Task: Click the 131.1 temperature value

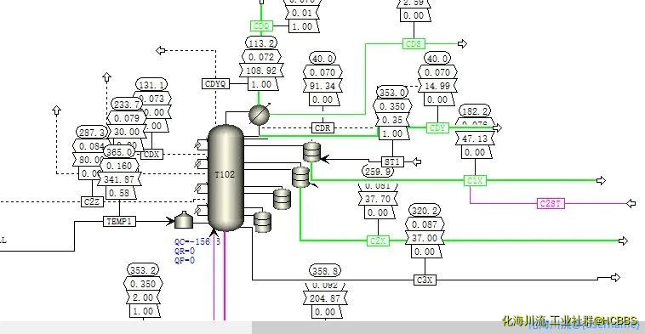Action: click(x=151, y=85)
